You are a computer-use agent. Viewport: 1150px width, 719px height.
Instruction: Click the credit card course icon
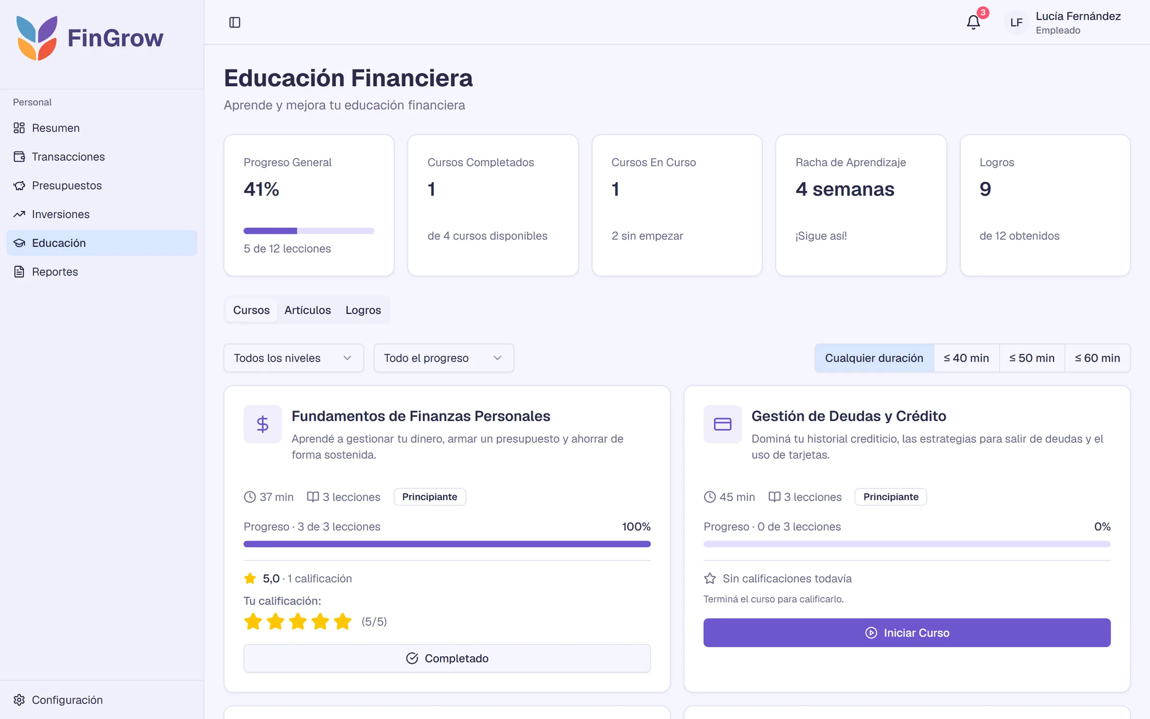point(723,424)
